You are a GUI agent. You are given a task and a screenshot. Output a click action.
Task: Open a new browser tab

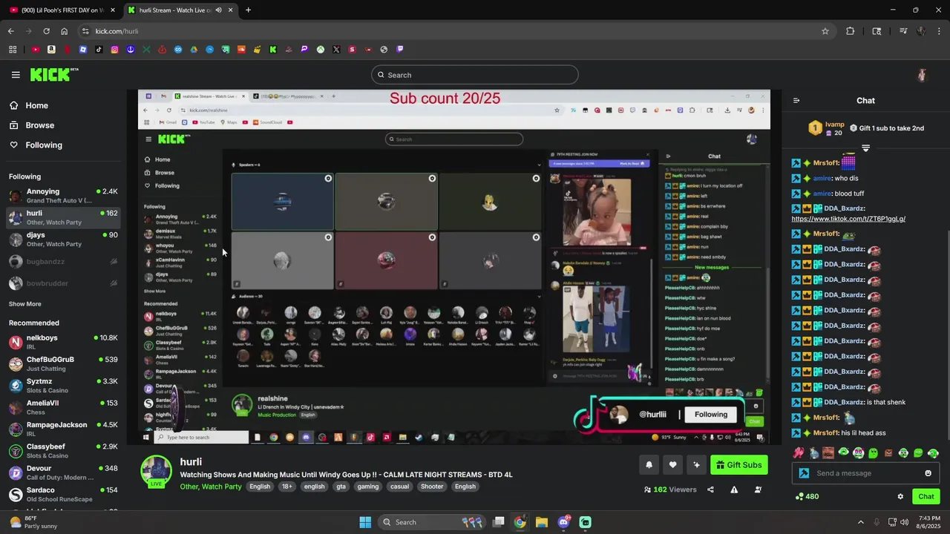pos(248,10)
